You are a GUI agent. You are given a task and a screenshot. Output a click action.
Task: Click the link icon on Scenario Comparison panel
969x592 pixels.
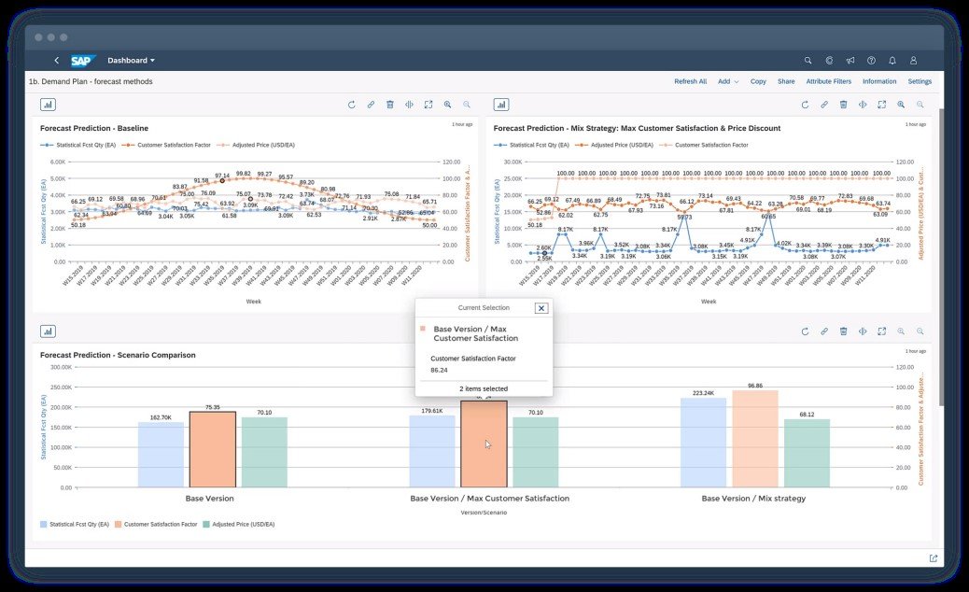click(x=824, y=331)
